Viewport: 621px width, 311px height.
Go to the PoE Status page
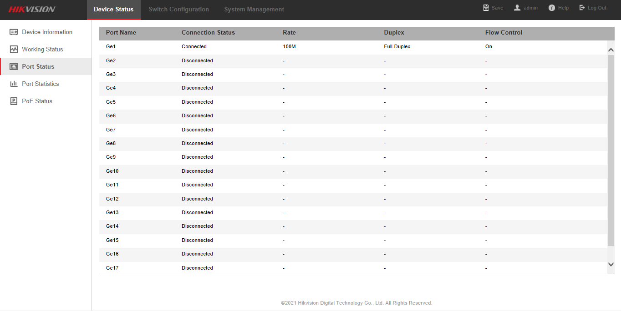tap(37, 101)
